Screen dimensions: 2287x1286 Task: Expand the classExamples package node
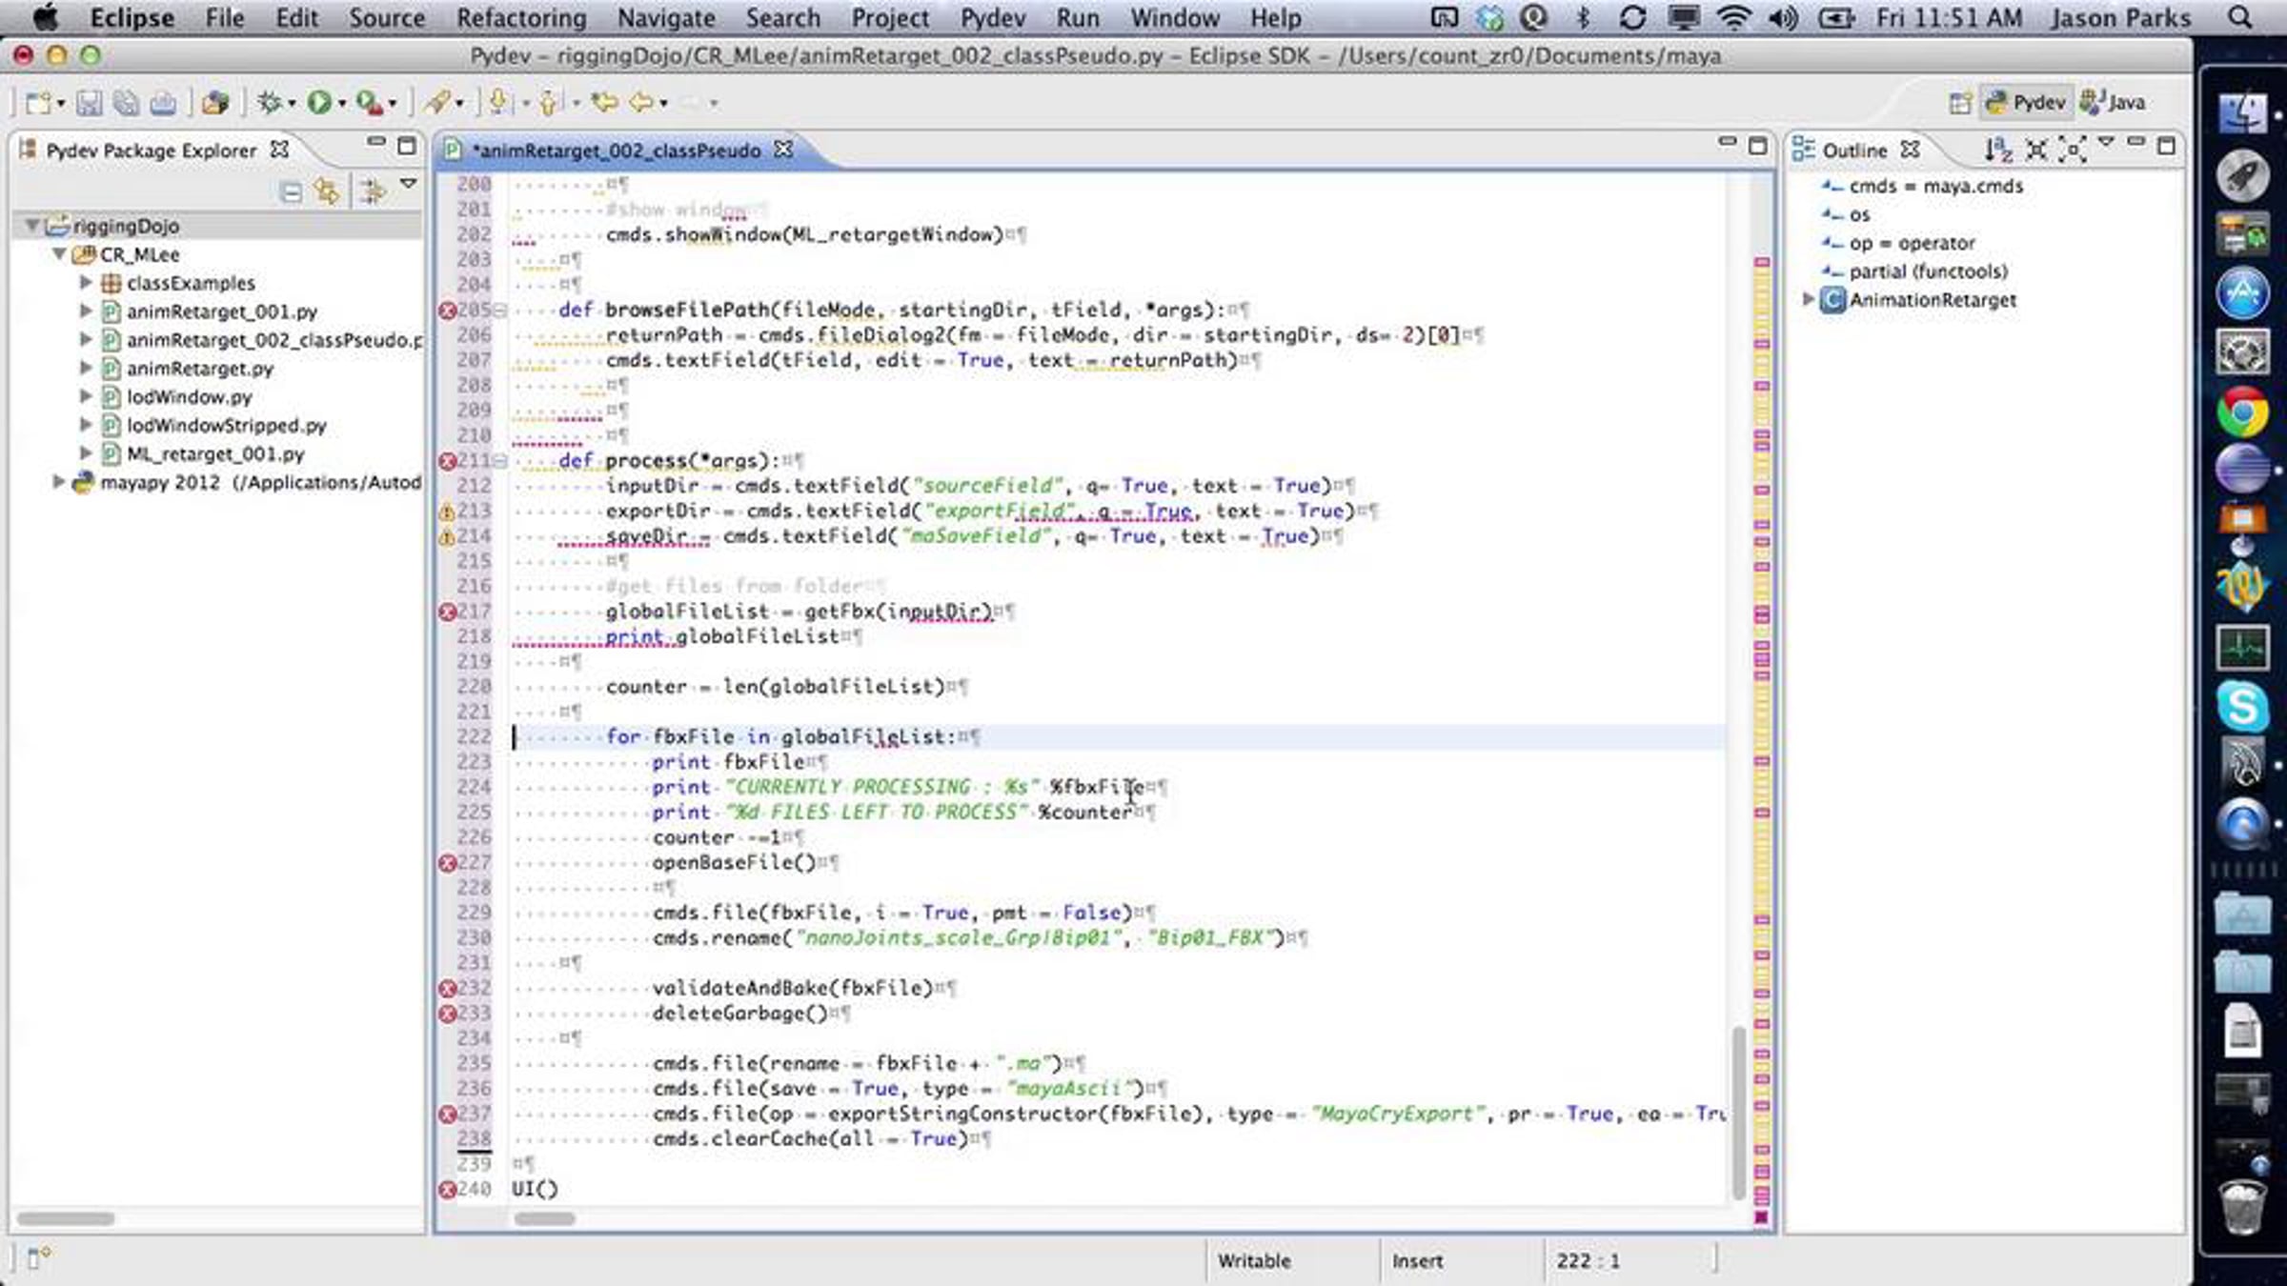coord(85,283)
